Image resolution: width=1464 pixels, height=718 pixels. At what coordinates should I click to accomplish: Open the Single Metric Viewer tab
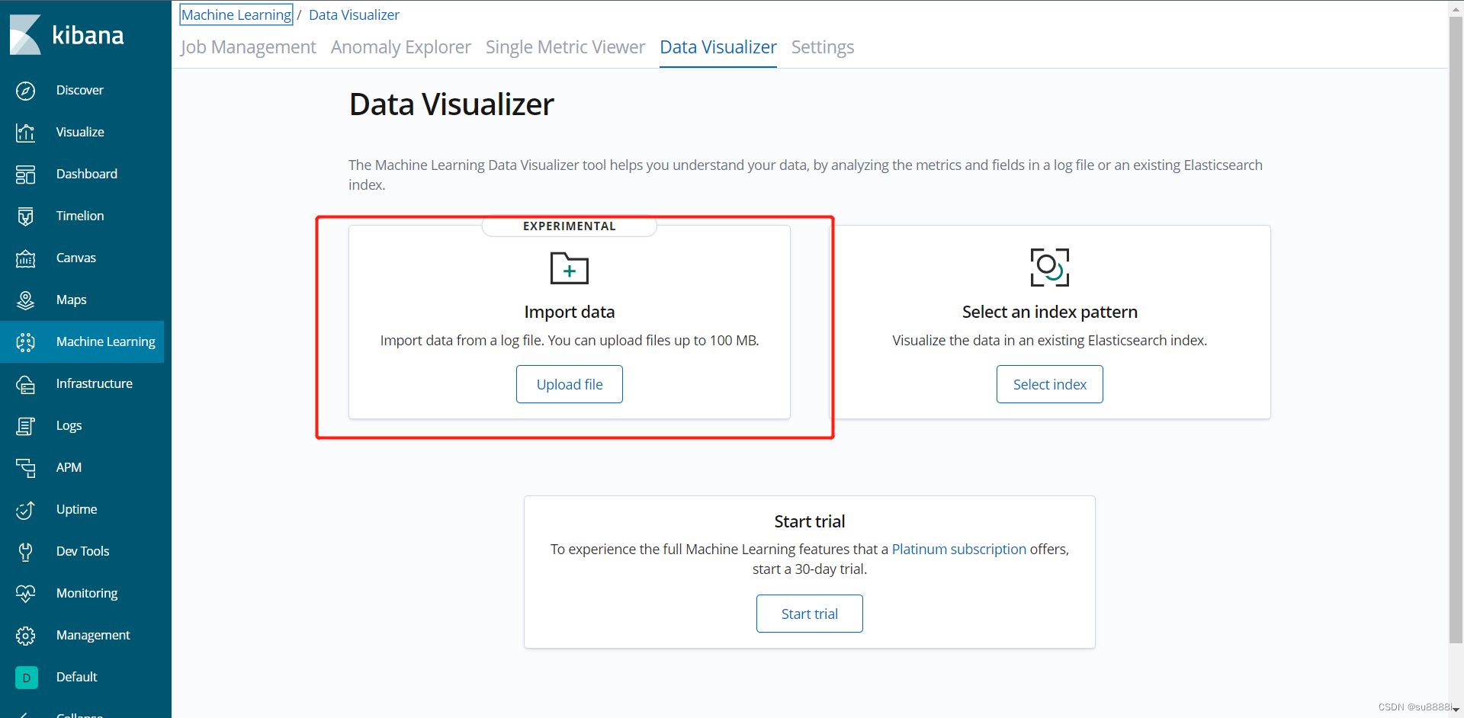(565, 47)
